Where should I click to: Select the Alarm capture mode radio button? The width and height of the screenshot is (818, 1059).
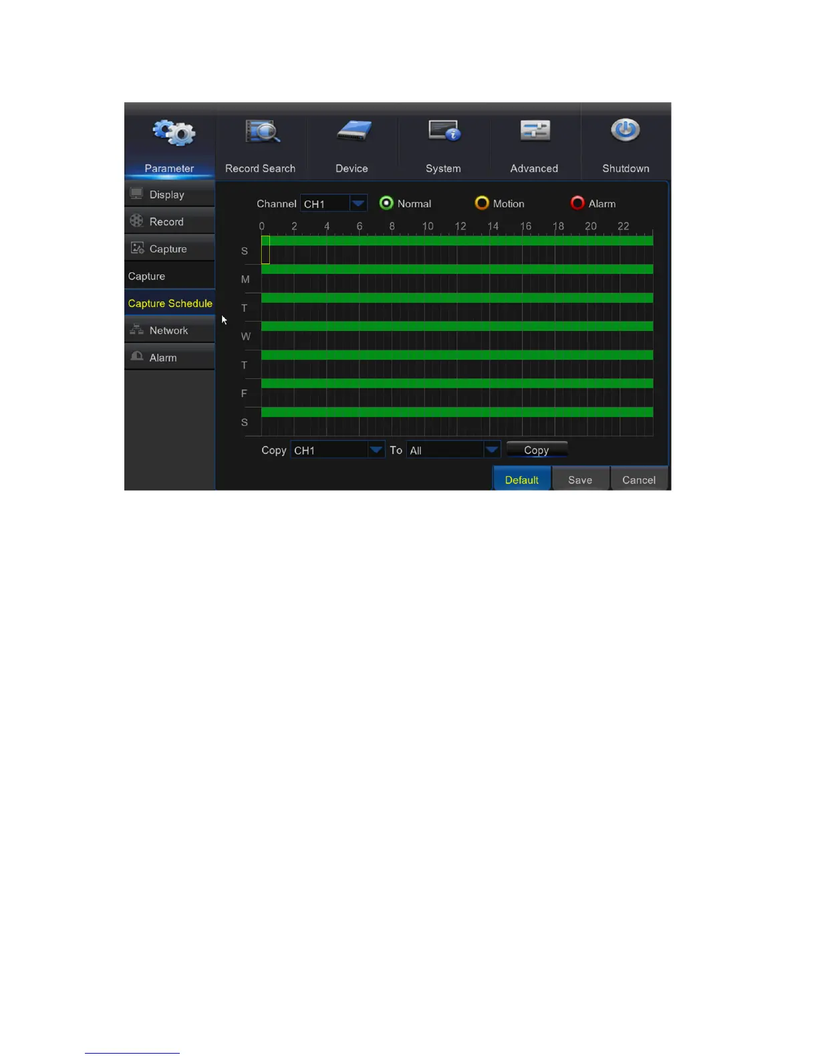(x=577, y=203)
